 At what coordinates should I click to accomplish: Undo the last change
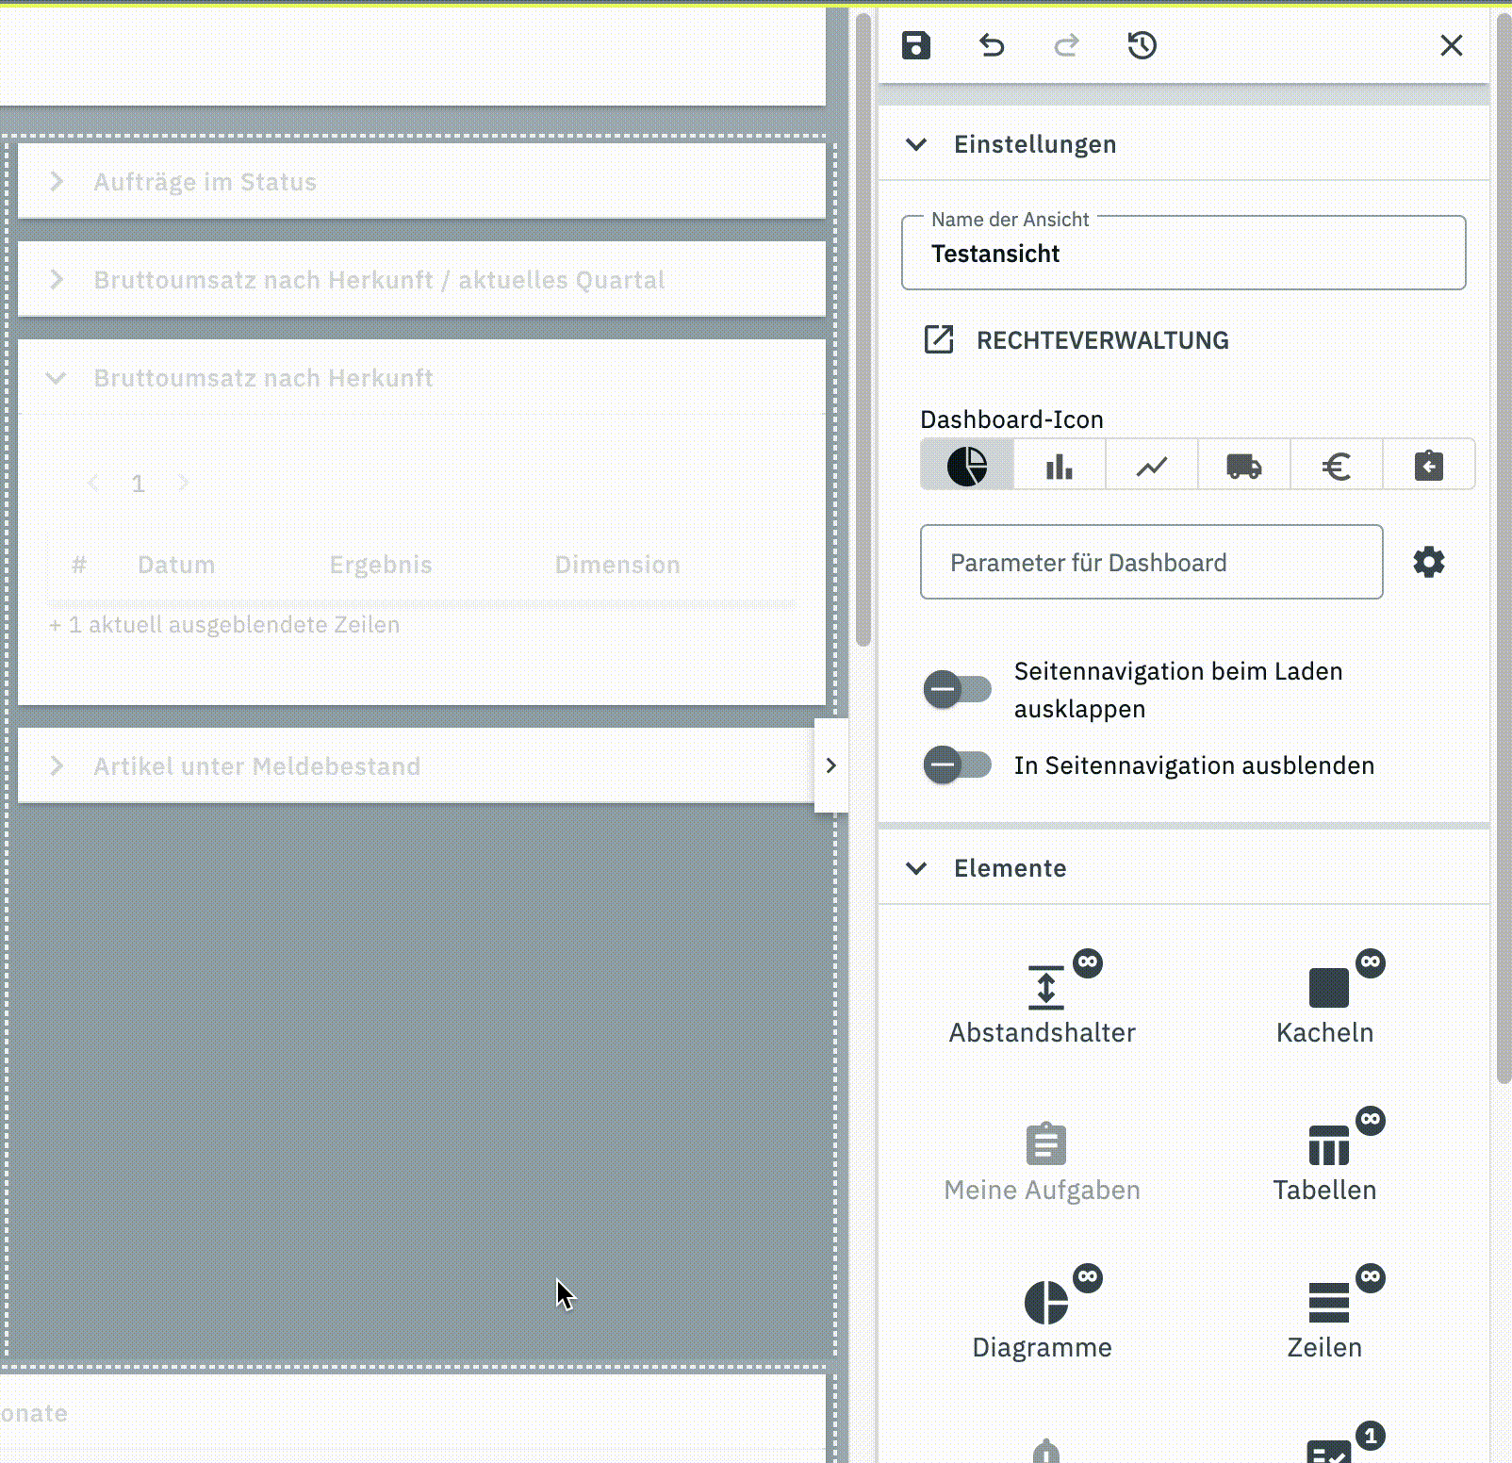991,45
